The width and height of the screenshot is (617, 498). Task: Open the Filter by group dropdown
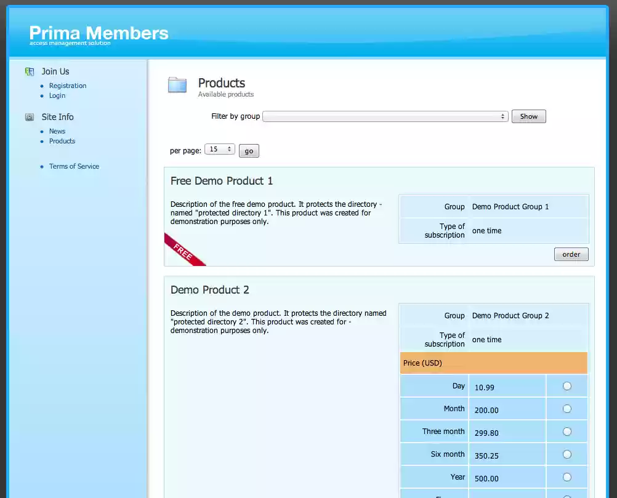(x=385, y=116)
